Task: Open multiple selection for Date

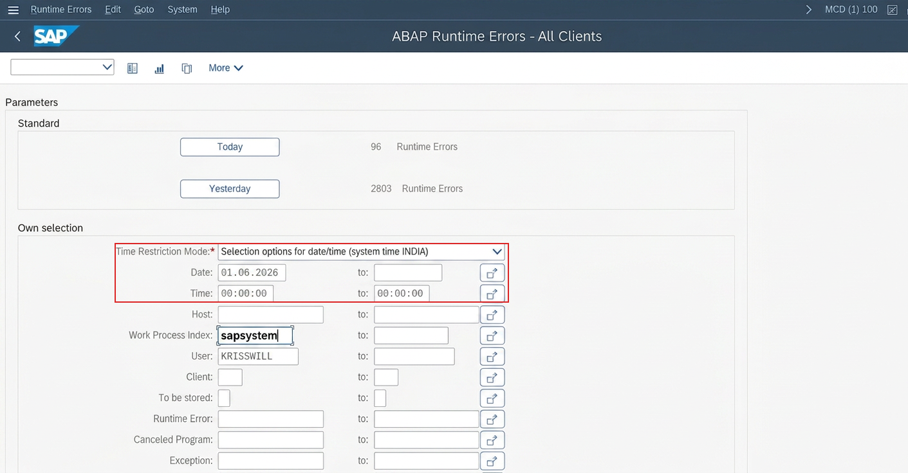Action: click(492, 272)
